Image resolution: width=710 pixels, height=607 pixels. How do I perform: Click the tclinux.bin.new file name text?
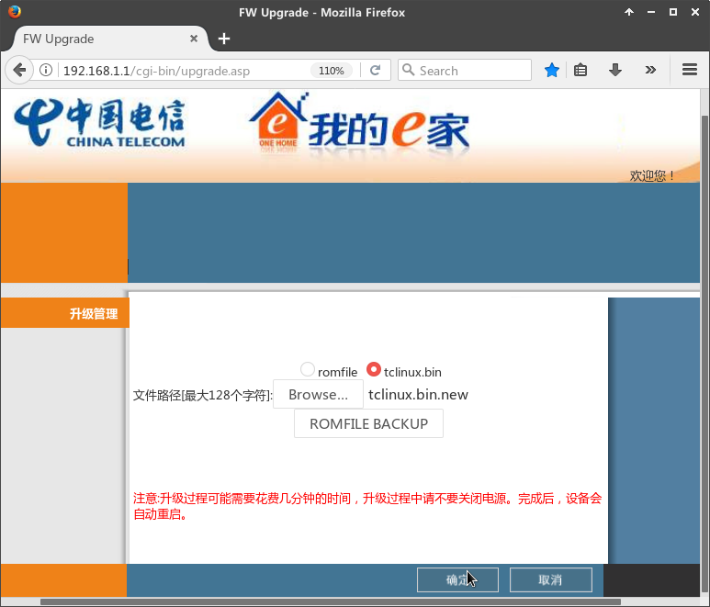coord(418,394)
